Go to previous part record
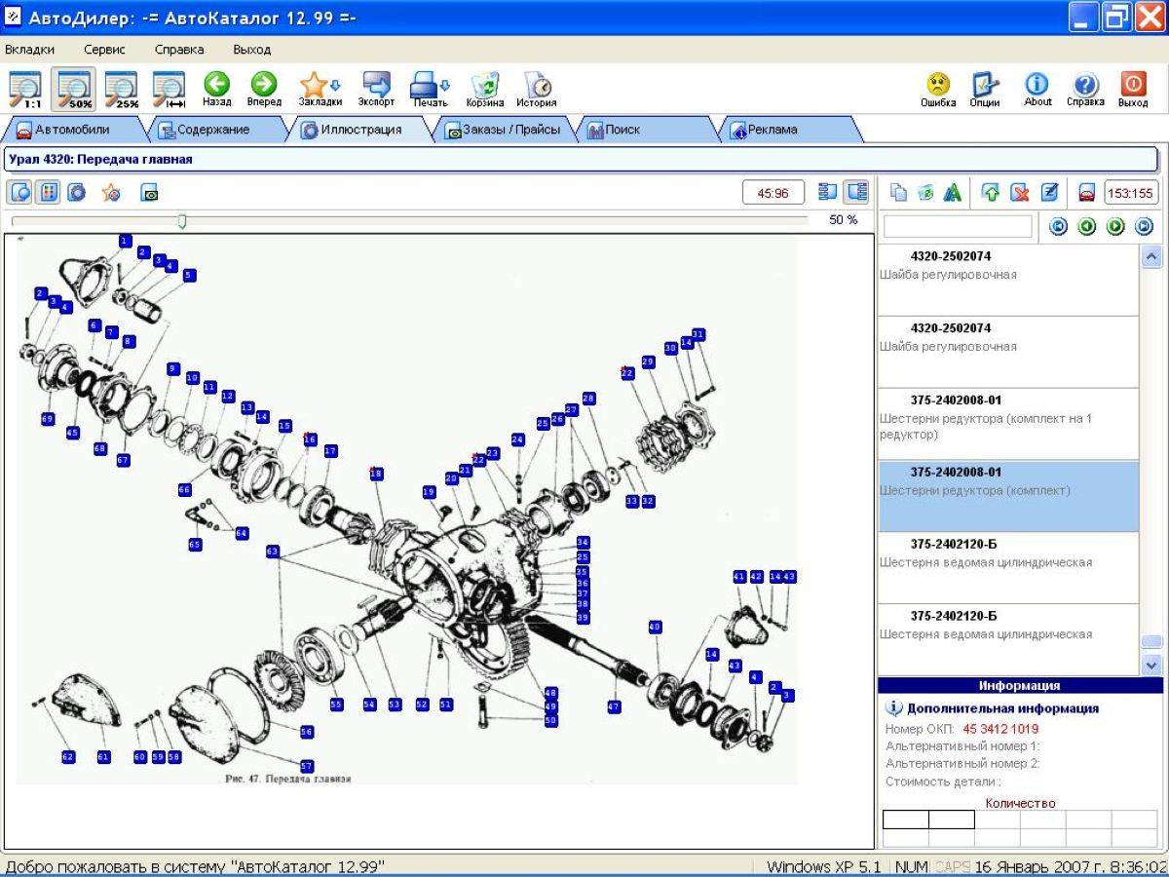 1087,227
